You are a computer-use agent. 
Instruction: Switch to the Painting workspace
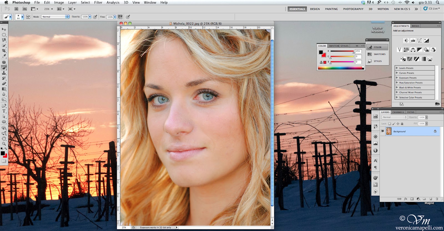click(x=331, y=9)
